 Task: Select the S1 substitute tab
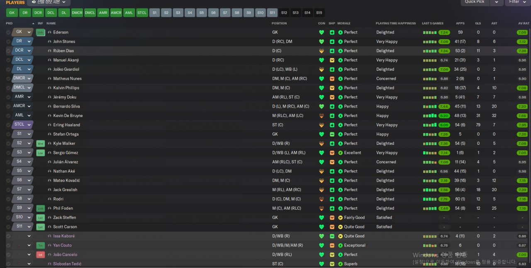[155, 13]
